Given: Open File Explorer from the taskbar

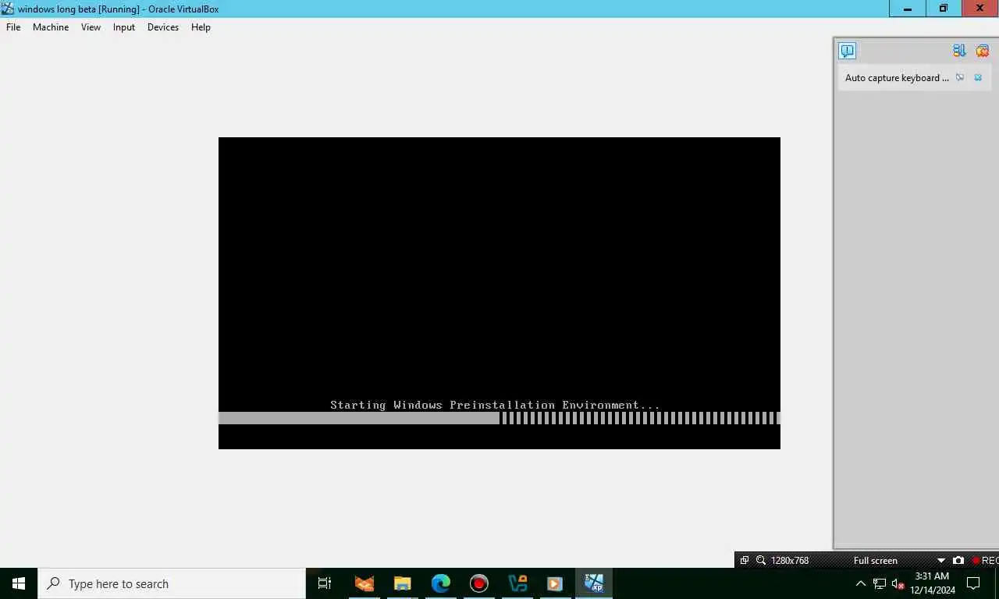Looking at the screenshot, I should click(402, 583).
